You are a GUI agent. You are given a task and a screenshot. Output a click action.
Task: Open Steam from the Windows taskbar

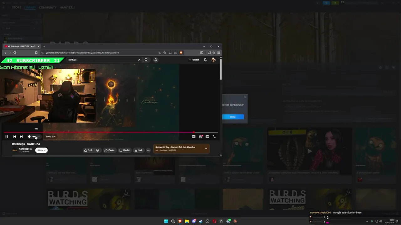coord(200,221)
